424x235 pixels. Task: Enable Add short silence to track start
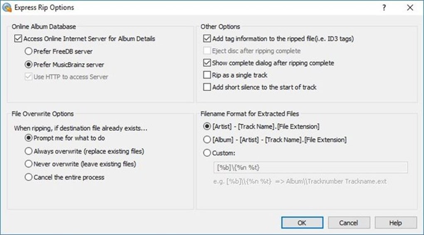coord(207,87)
